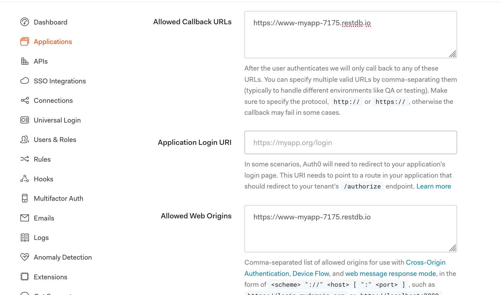This screenshot has height=295, width=501.
Task: Open APIs via its grid icon
Action: point(25,61)
